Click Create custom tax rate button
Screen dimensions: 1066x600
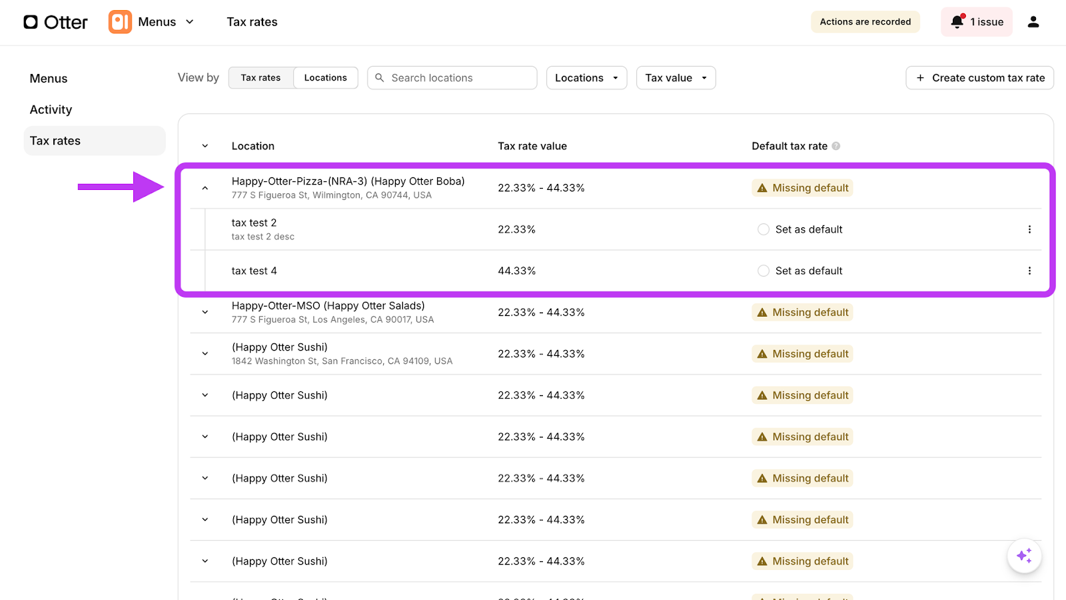click(979, 78)
